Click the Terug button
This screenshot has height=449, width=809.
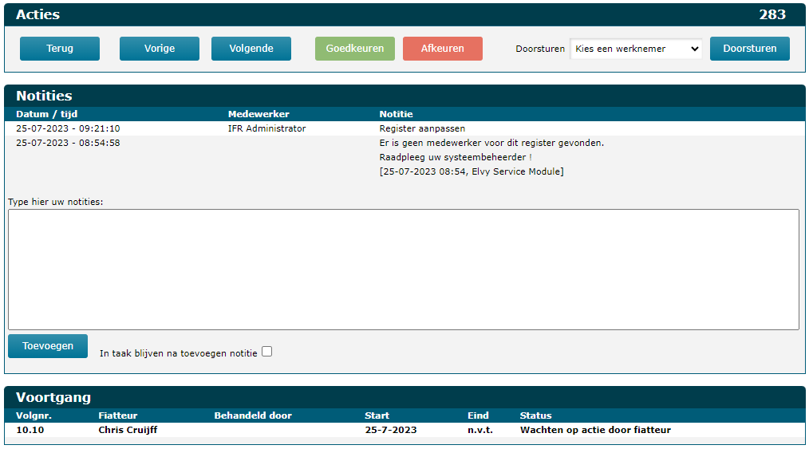(60, 49)
